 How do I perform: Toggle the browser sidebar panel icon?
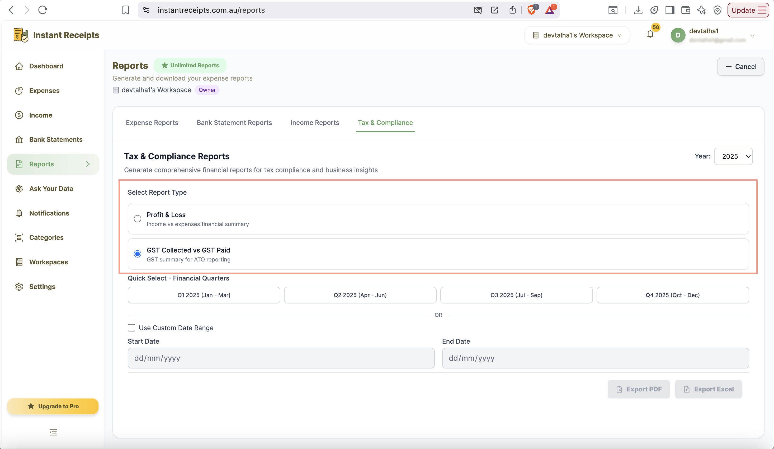(669, 10)
